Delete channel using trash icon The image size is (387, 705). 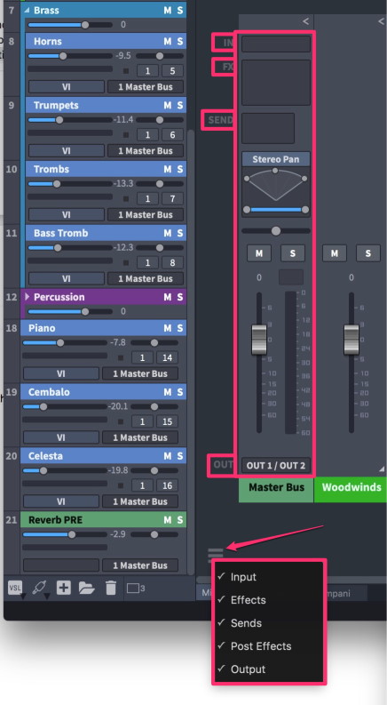[x=110, y=588]
